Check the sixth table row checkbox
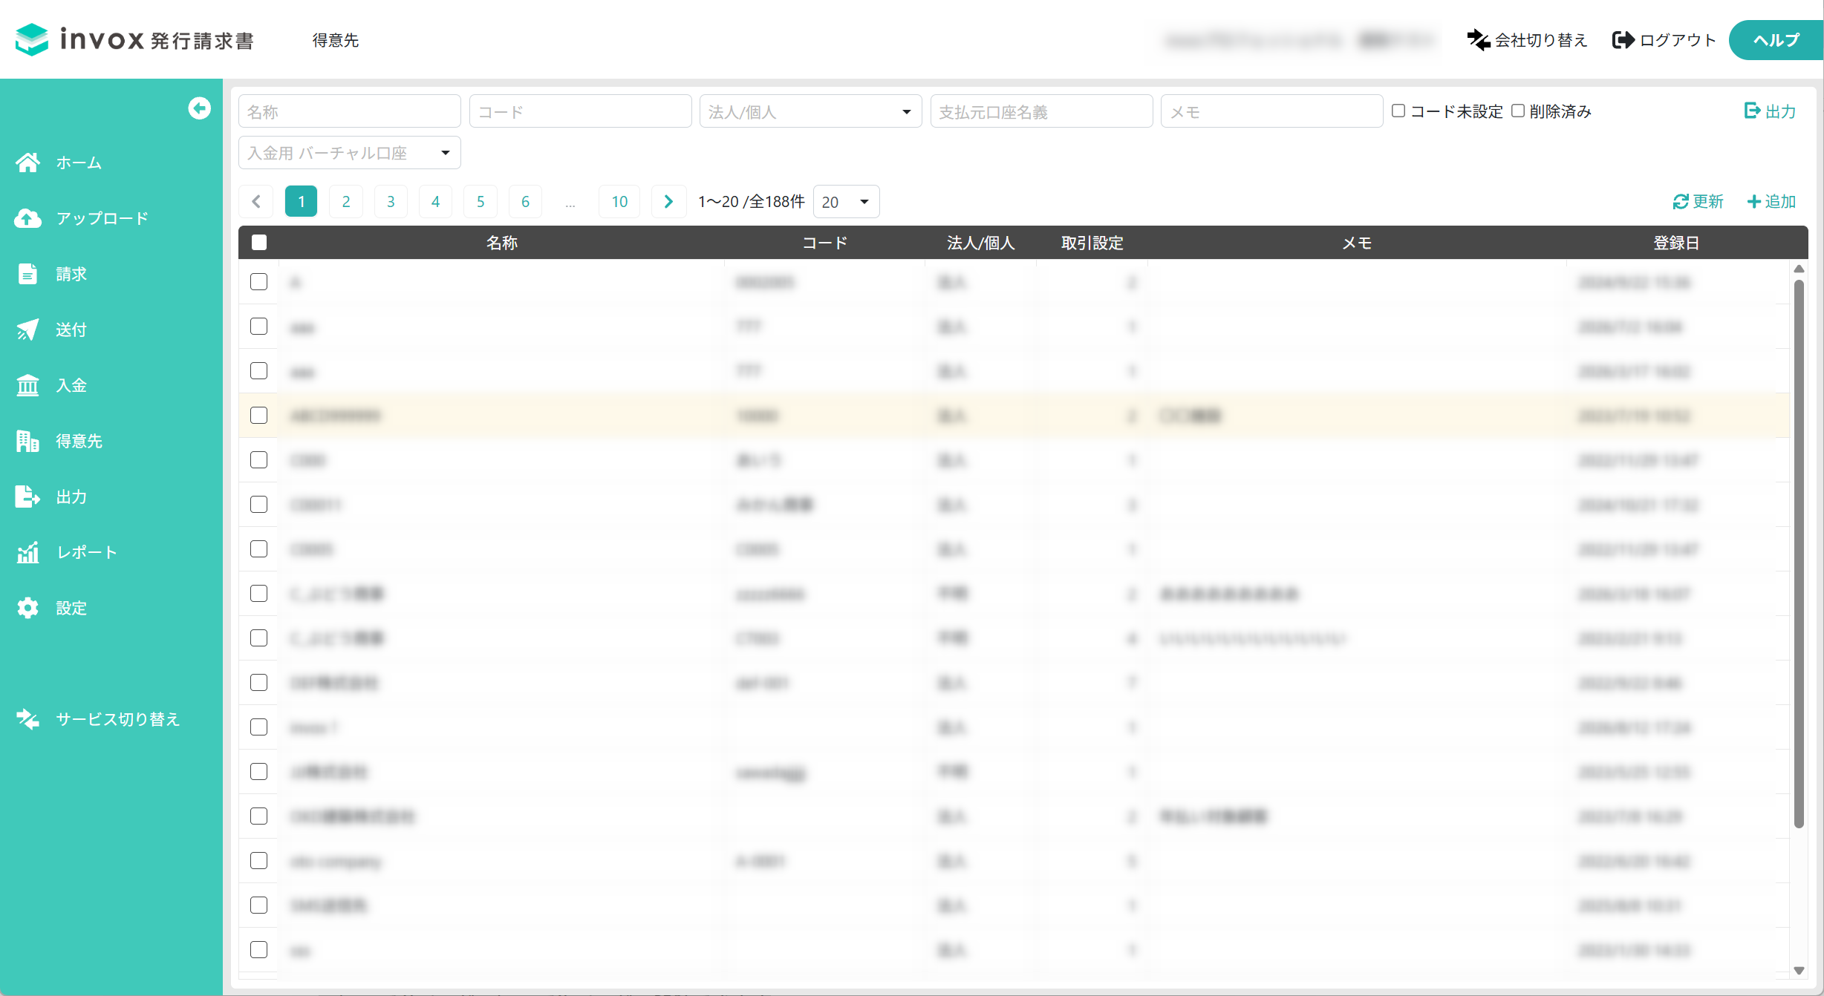 259,505
